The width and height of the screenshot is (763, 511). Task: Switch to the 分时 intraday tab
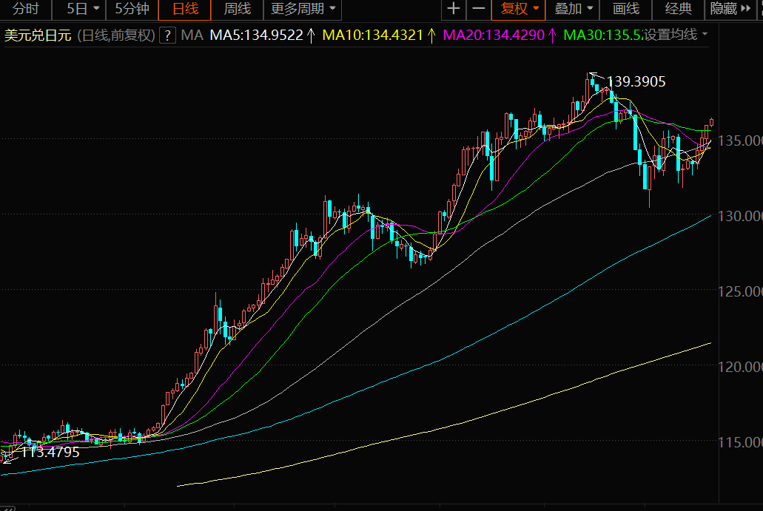pos(25,9)
